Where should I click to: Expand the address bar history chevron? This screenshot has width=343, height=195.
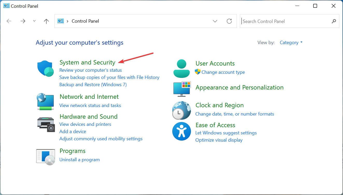coord(215,21)
